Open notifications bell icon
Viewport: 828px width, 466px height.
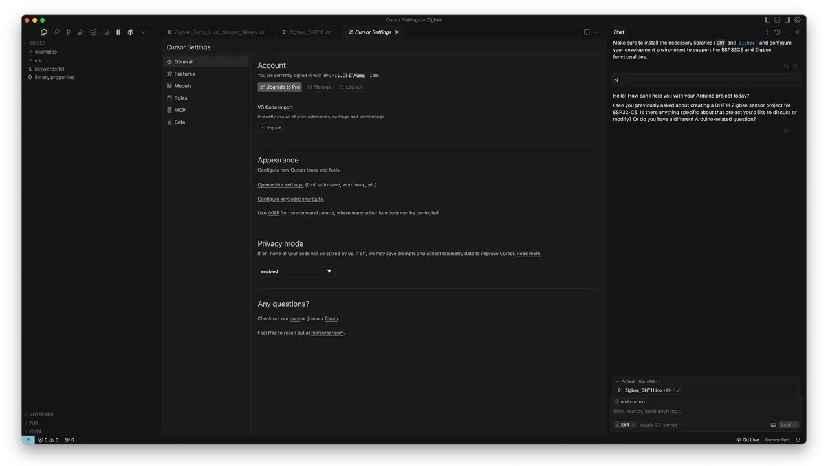(x=798, y=439)
